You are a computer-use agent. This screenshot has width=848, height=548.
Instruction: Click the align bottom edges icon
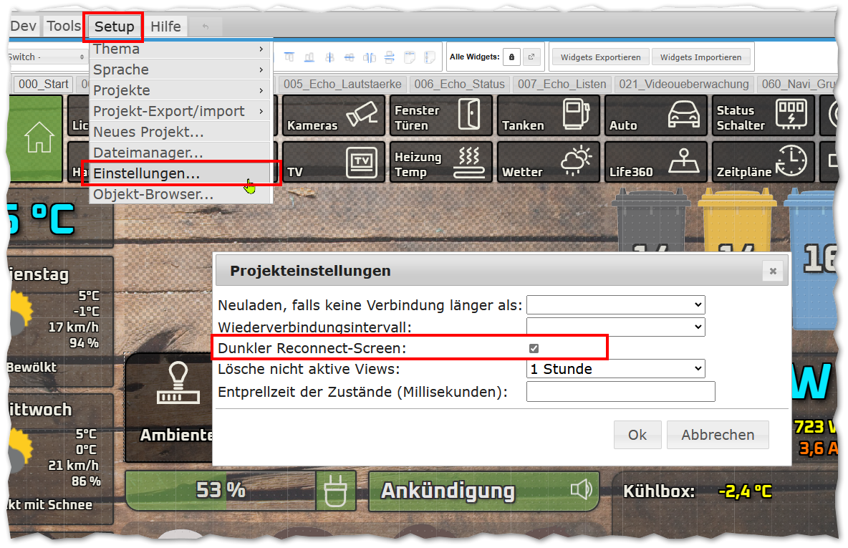pyautogui.click(x=309, y=57)
